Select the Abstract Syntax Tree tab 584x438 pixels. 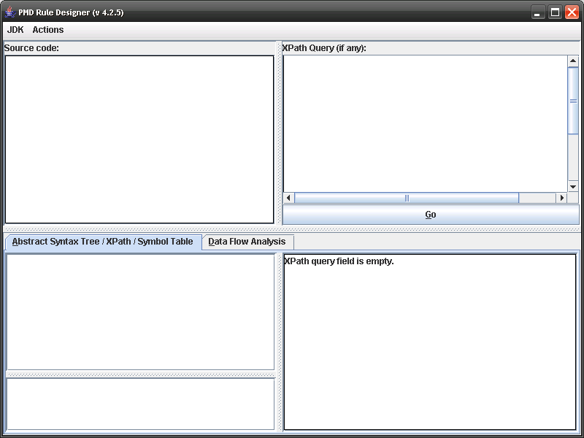coord(100,242)
